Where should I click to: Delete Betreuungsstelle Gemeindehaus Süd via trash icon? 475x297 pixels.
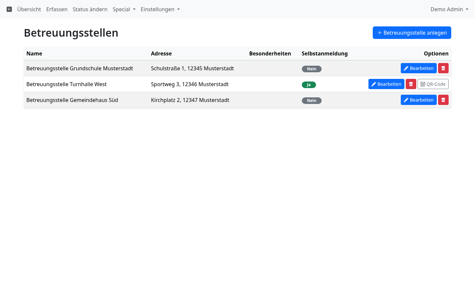point(443,100)
